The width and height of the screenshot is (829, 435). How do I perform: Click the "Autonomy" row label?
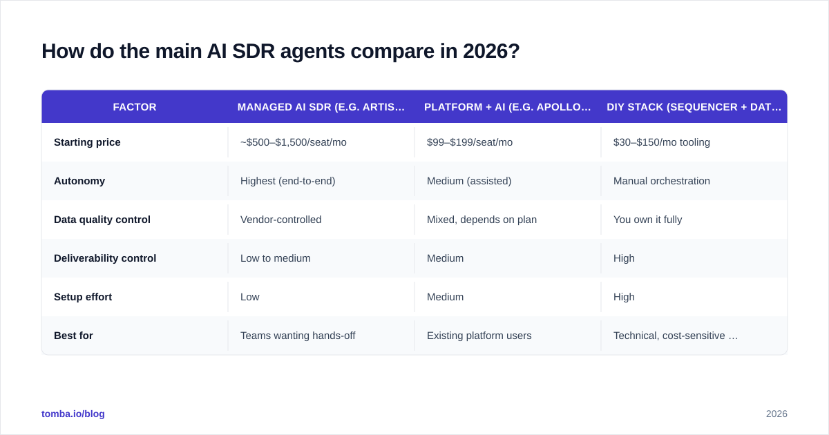[79, 181]
